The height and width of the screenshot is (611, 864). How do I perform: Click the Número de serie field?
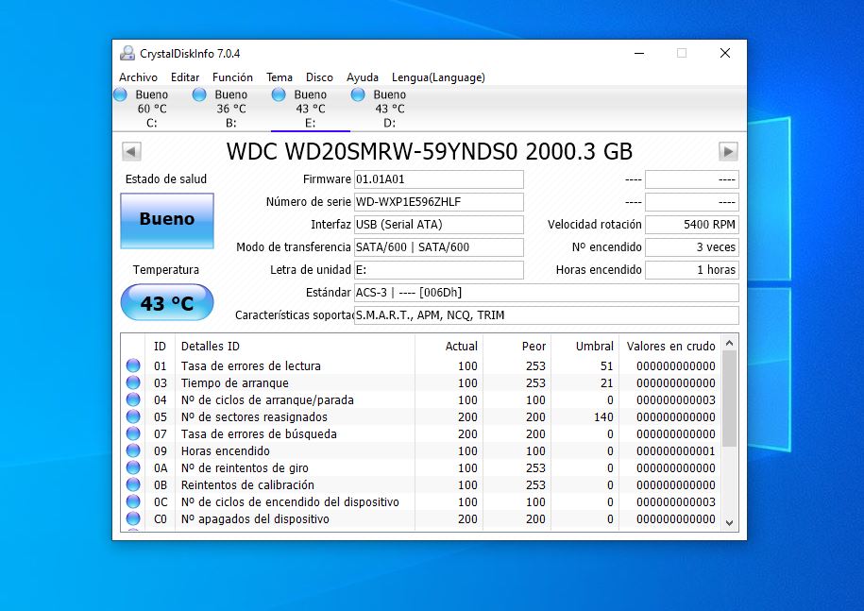click(439, 201)
